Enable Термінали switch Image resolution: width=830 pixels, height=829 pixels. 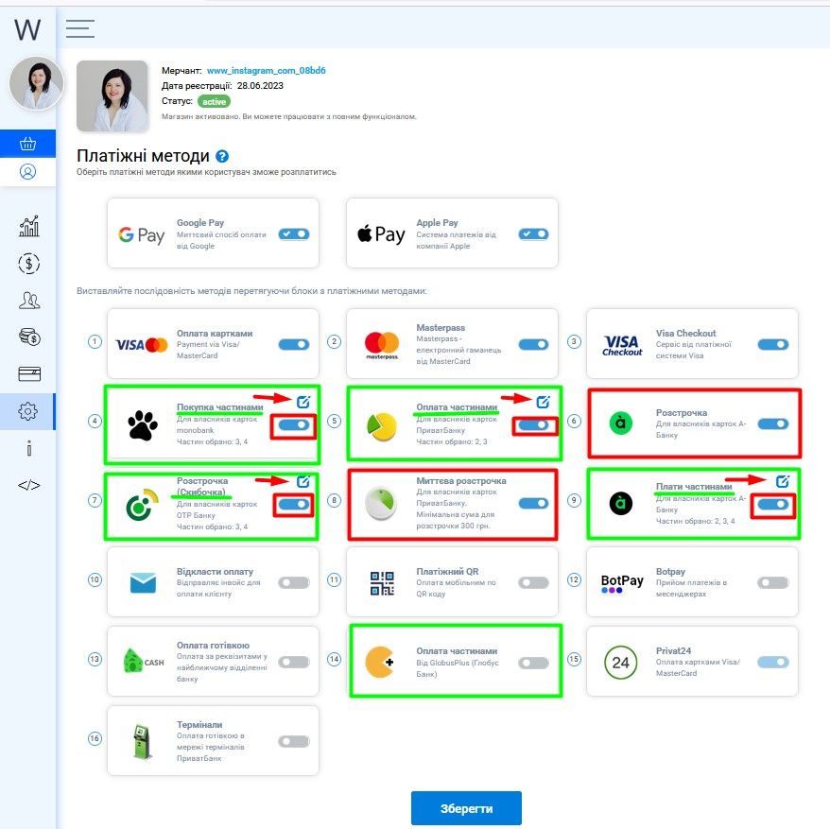click(294, 742)
